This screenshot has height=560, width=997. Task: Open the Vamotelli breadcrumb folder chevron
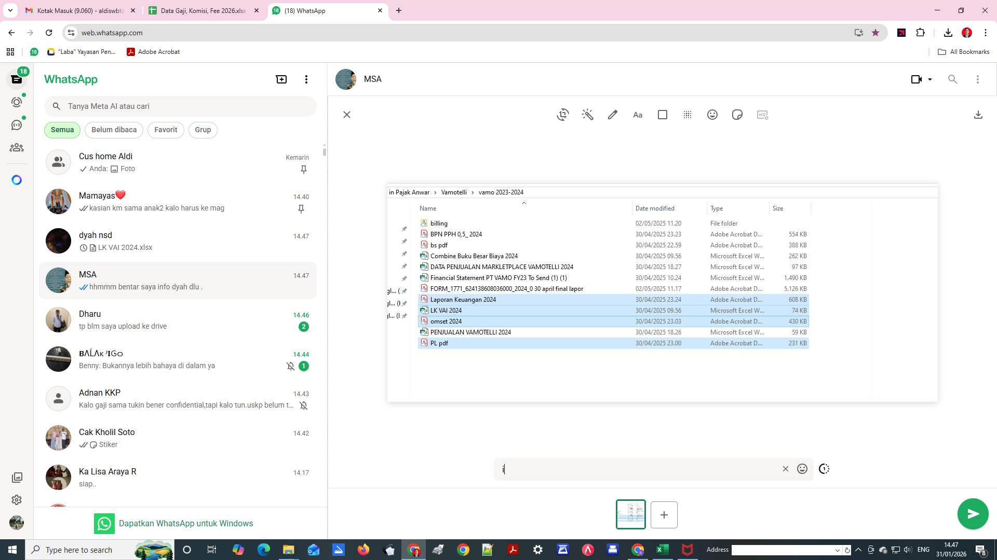tap(473, 192)
